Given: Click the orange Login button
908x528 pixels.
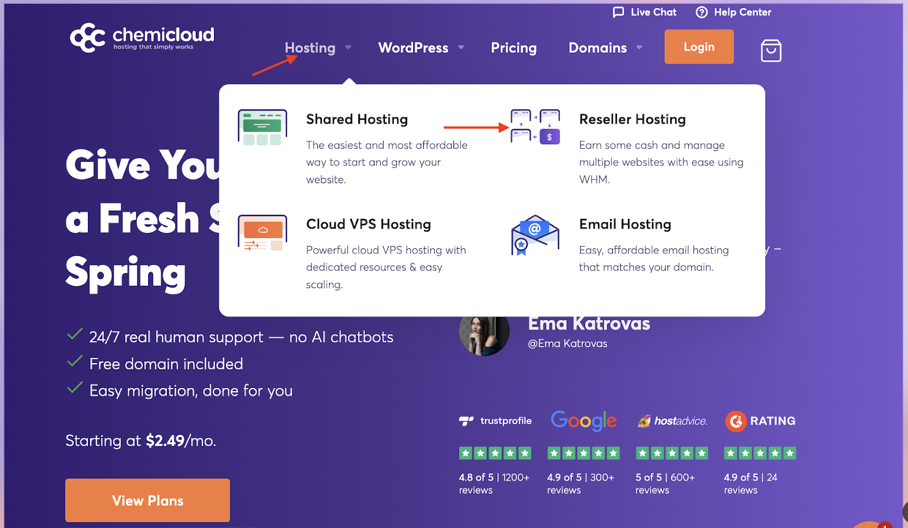Looking at the screenshot, I should (x=699, y=47).
